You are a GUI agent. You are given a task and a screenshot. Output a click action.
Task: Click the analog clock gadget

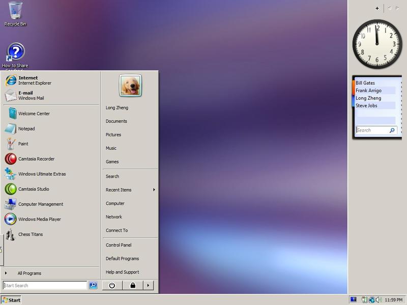pyautogui.click(x=377, y=44)
